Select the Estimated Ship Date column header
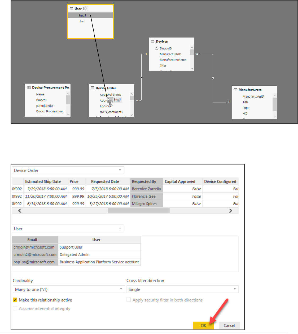 coord(46,181)
